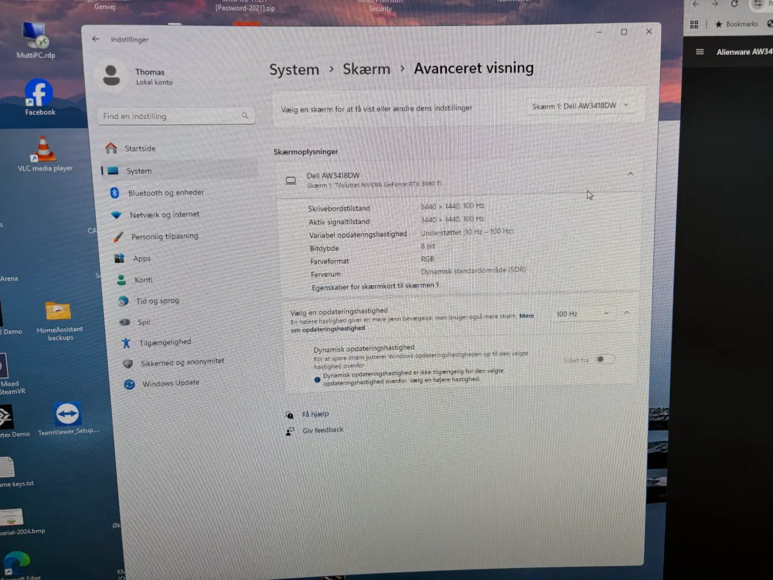This screenshot has width=773, height=580.
Task: Click the Personlig tilpasning brush icon
Action: click(x=118, y=237)
